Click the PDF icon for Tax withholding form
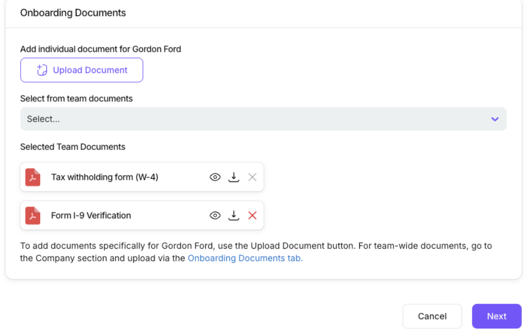This screenshot has height=335, width=529. [33, 177]
